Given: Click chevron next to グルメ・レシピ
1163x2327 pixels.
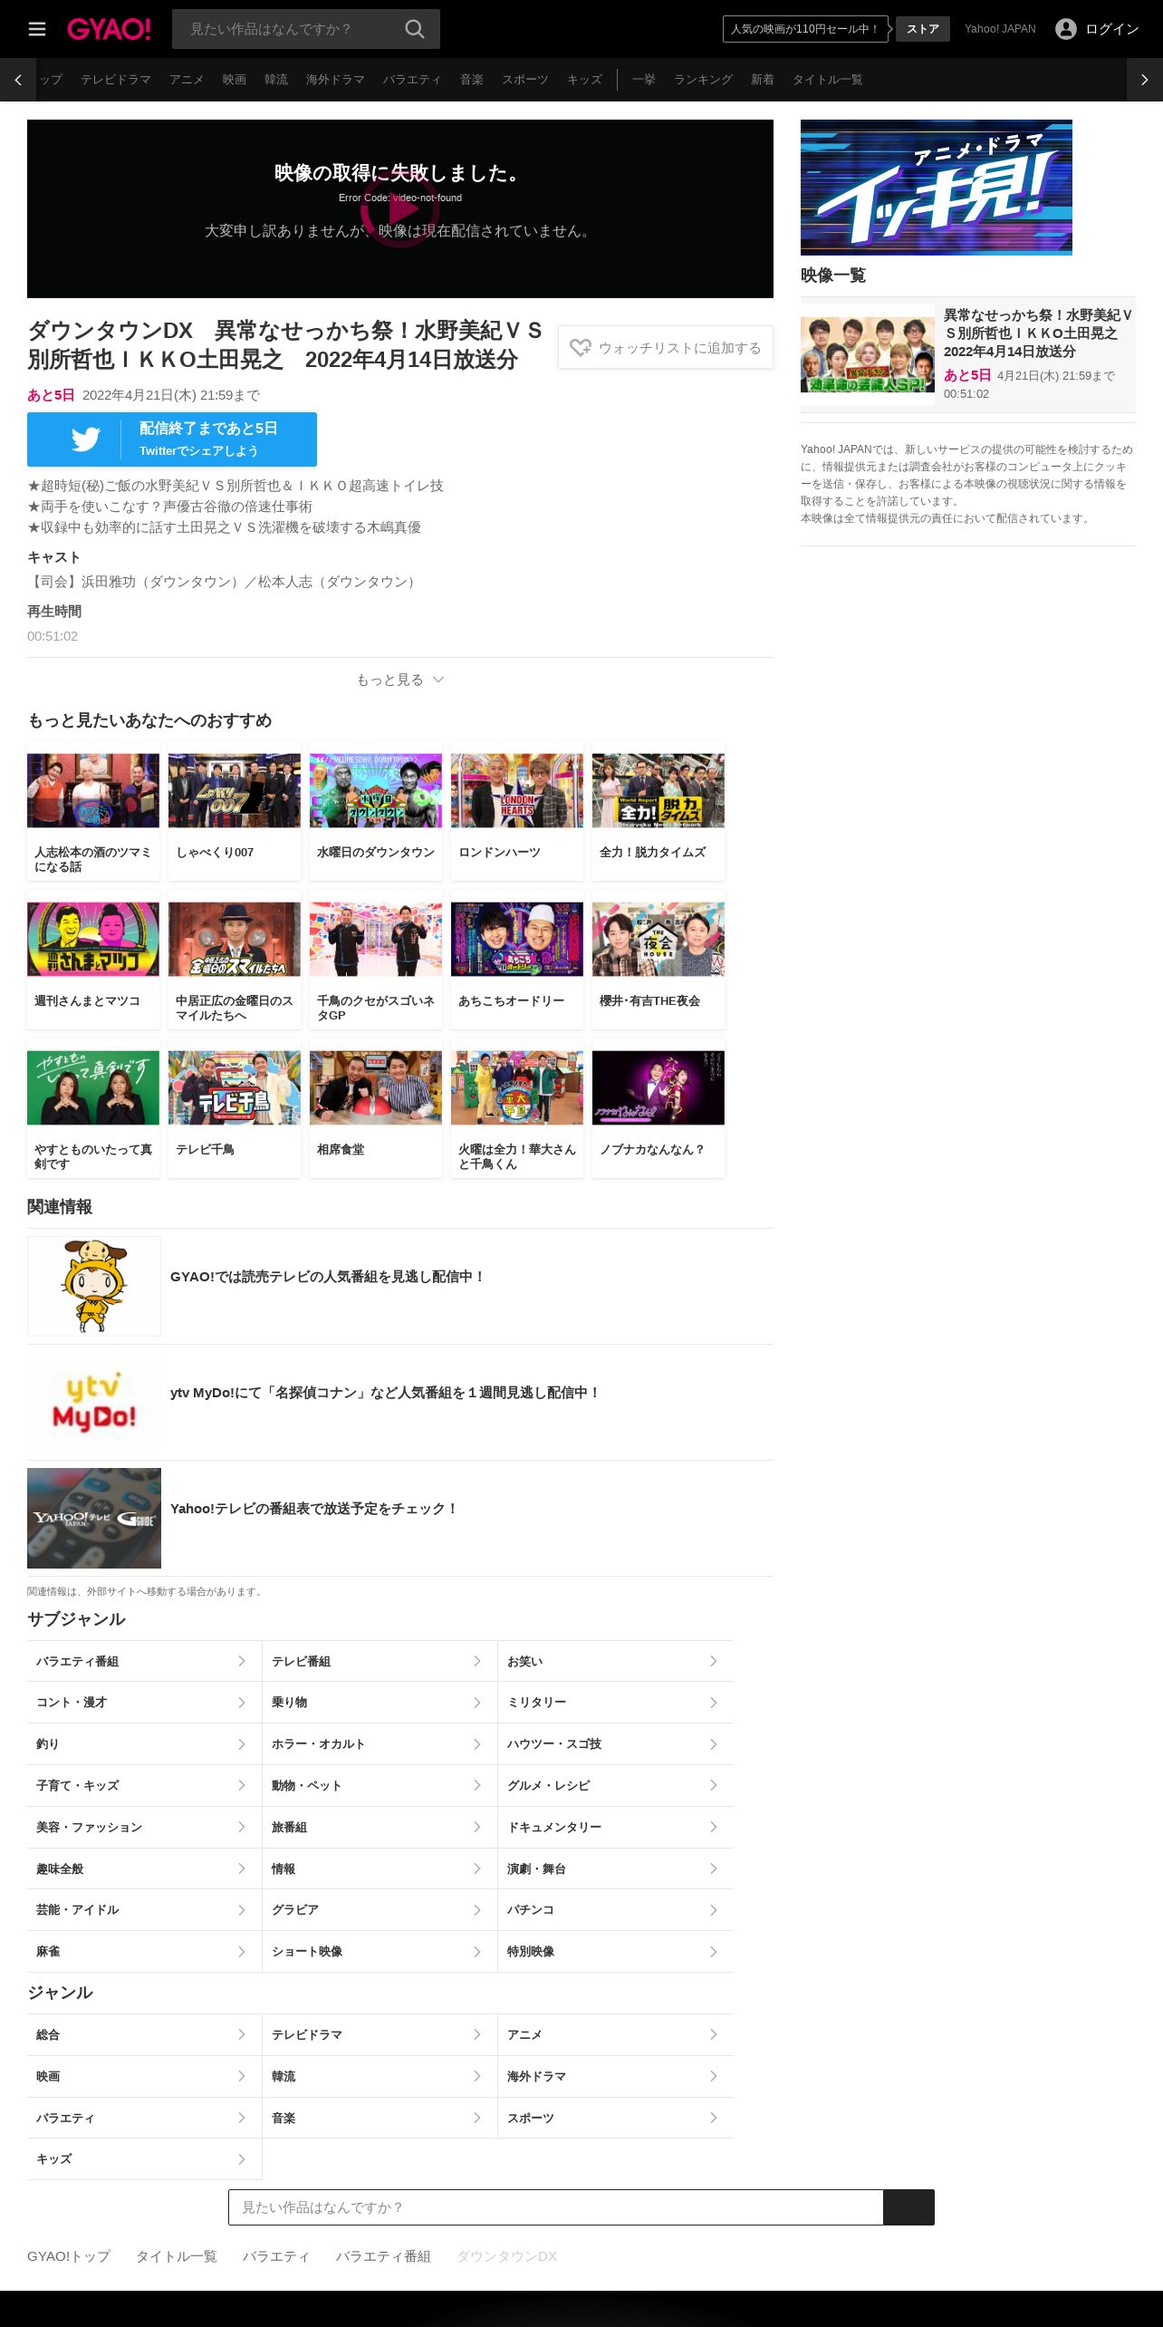Looking at the screenshot, I should tap(714, 1785).
